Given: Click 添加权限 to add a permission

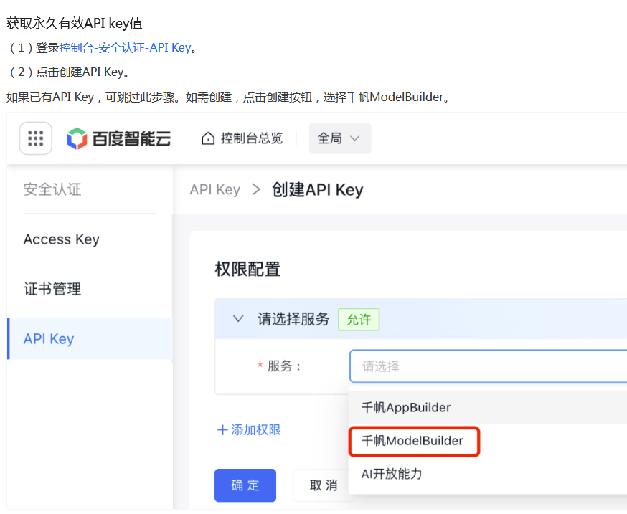Looking at the screenshot, I should [249, 430].
